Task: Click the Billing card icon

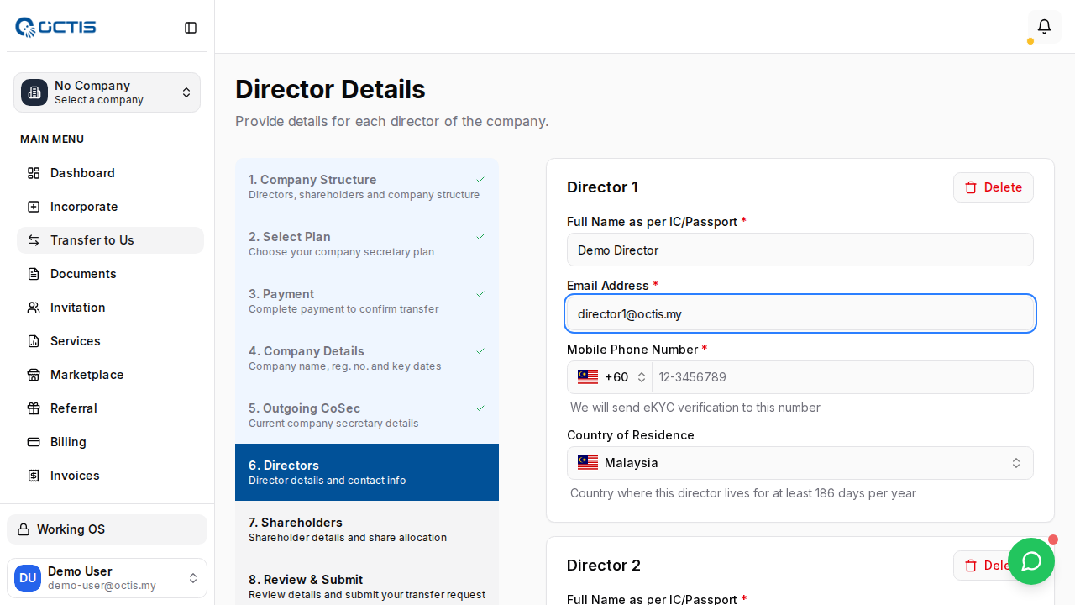Action: point(34,442)
